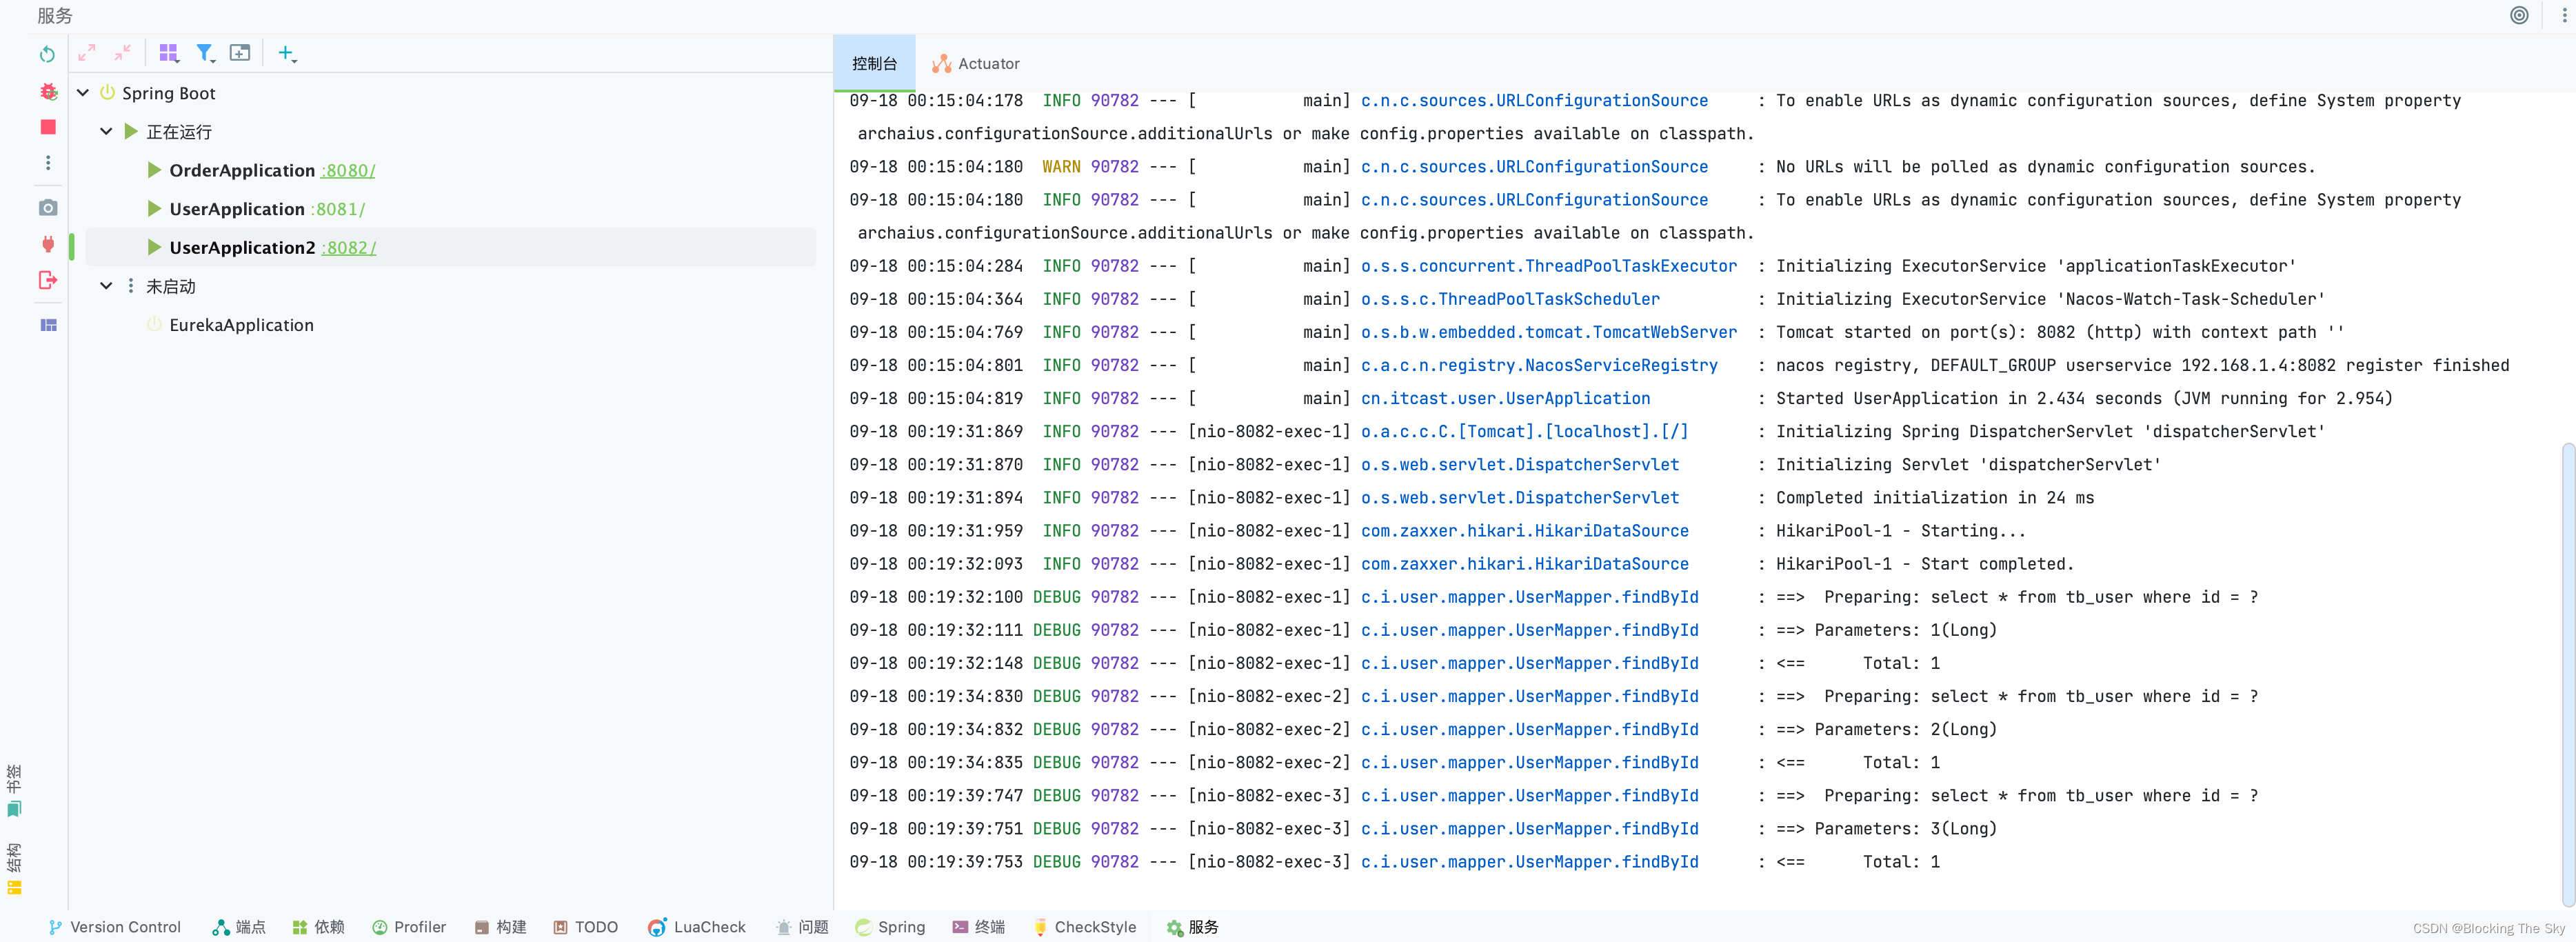Open the Version Control tool window
2576x942 pixels.
[114, 927]
